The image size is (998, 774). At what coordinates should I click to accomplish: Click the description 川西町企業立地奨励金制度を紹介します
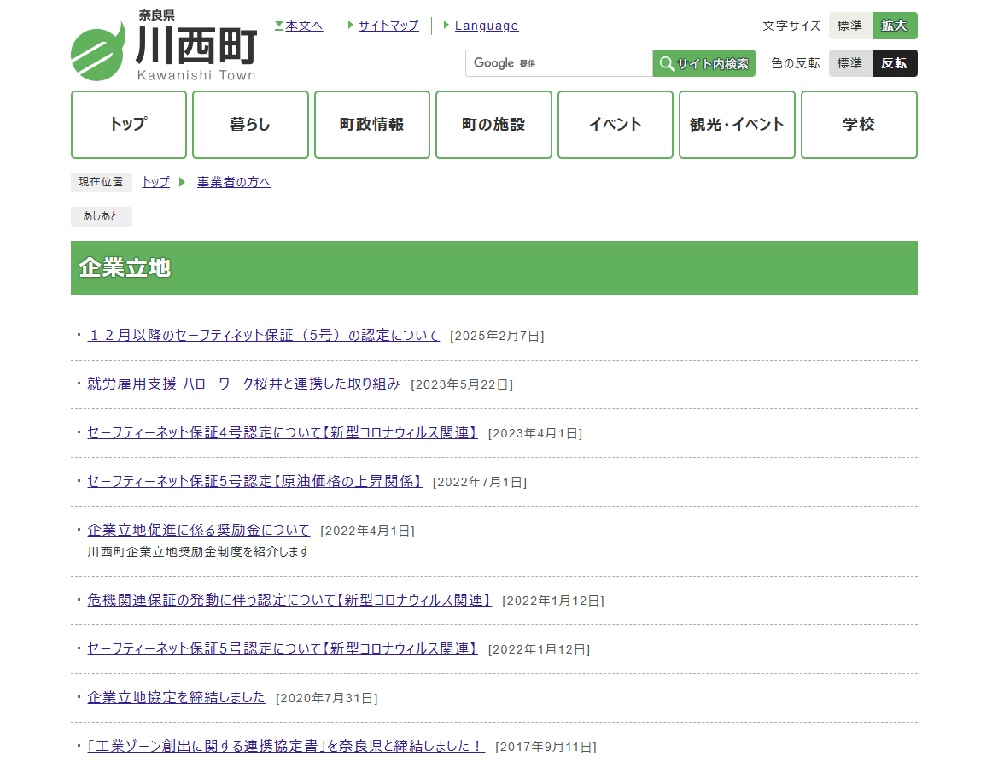(199, 552)
